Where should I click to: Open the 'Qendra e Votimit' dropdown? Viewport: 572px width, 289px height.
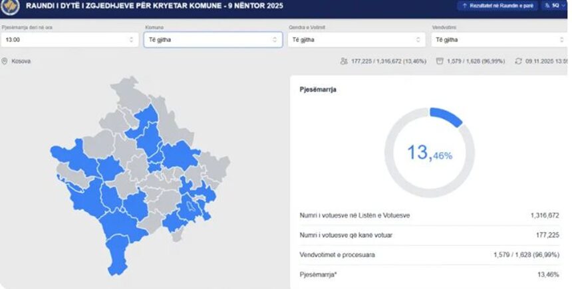(356, 40)
